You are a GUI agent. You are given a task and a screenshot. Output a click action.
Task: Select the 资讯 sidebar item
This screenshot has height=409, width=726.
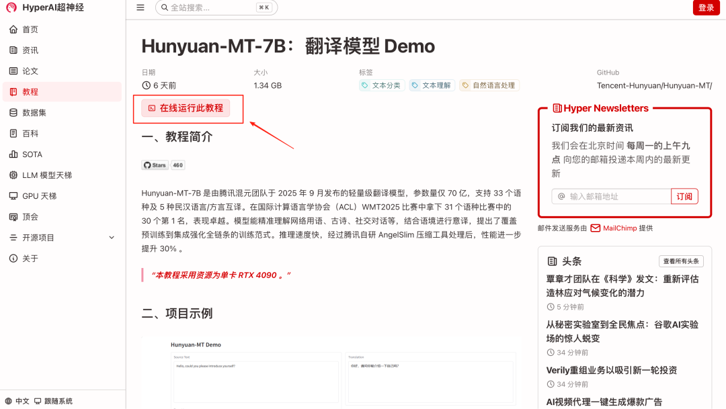click(x=30, y=50)
